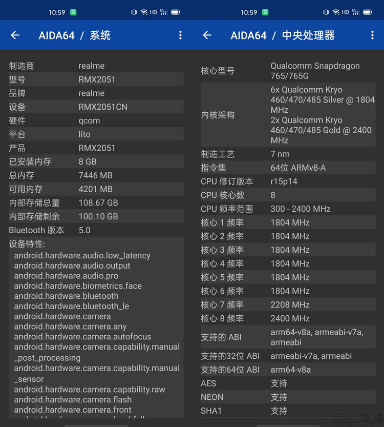
Task: Select the 核心 8 频率 2400 MHz row
Action: tap(288, 318)
